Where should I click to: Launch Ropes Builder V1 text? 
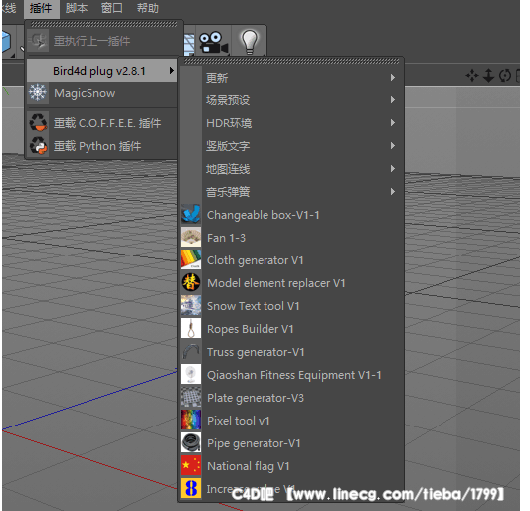click(251, 329)
